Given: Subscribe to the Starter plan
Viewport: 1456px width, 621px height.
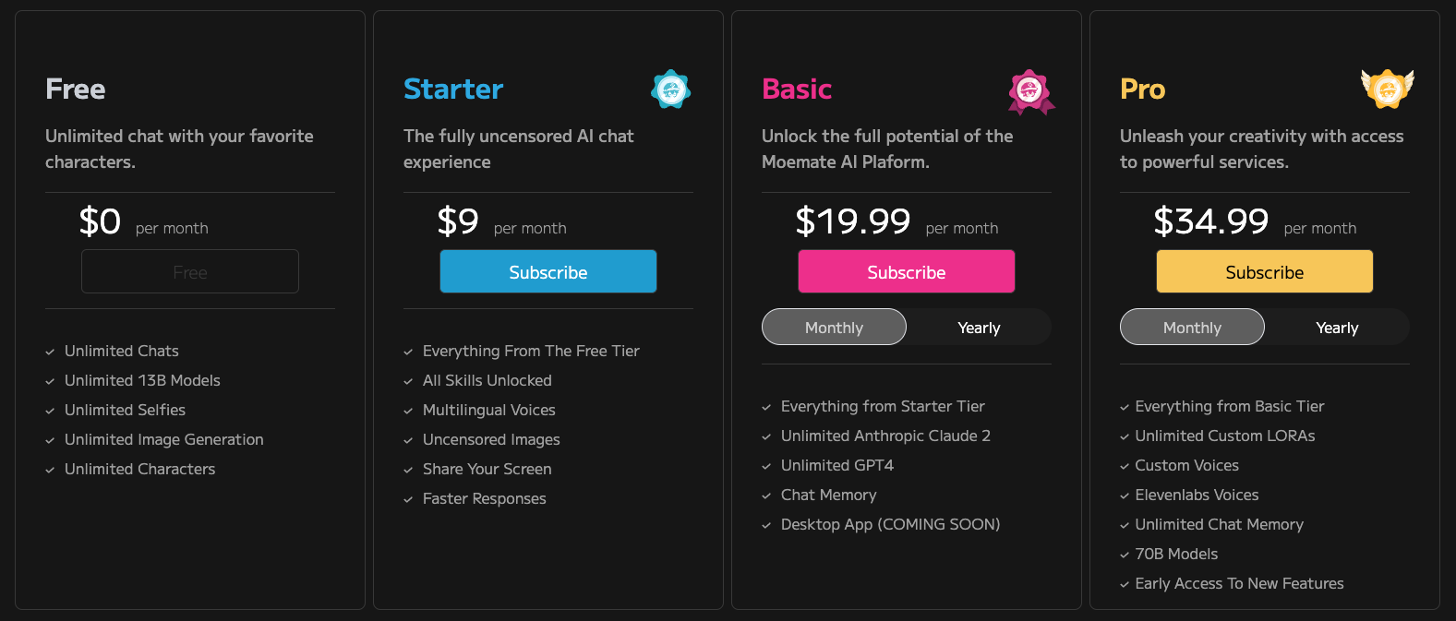Looking at the screenshot, I should [x=548, y=272].
